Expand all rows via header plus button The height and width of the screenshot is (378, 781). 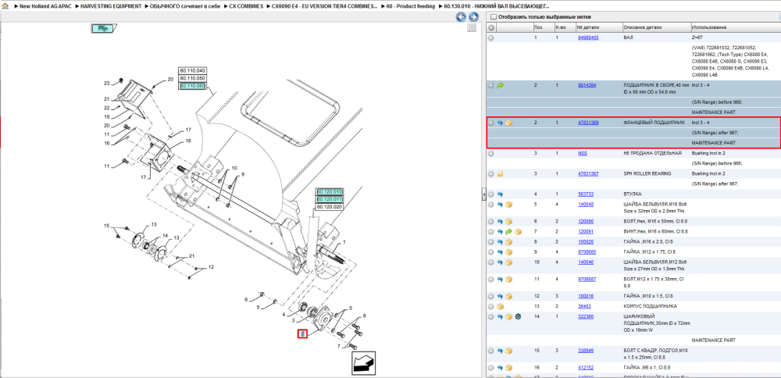[x=491, y=27]
